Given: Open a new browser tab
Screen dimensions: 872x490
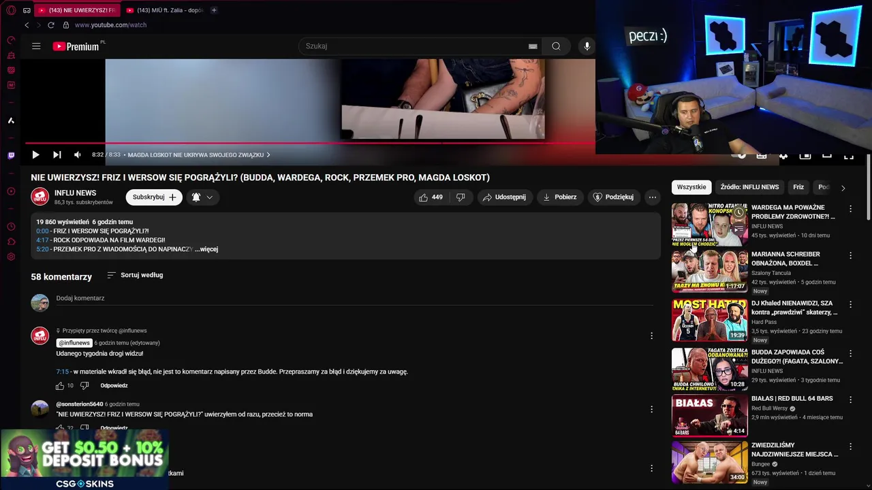Looking at the screenshot, I should 214,10.
